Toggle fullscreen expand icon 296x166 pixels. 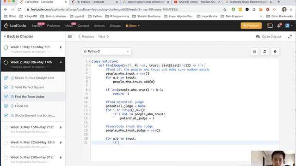click(x=290, y=37)
